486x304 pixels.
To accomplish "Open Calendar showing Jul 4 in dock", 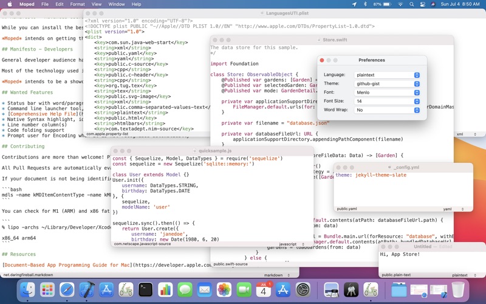I will click(264, 291).
